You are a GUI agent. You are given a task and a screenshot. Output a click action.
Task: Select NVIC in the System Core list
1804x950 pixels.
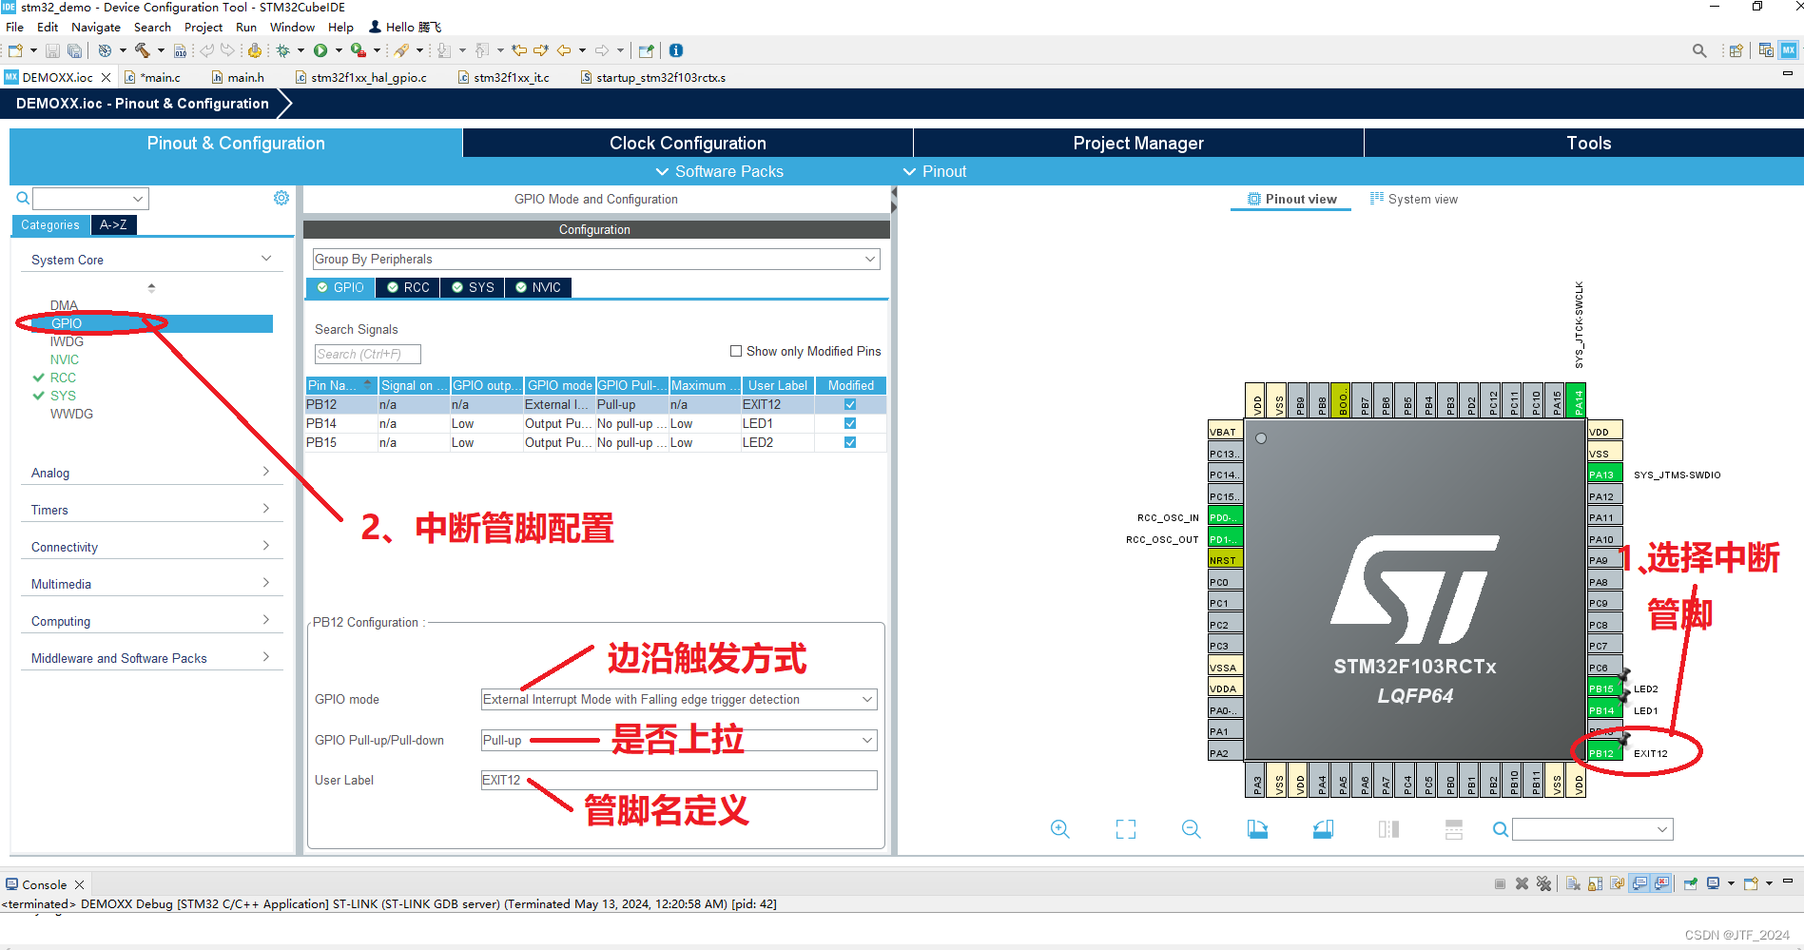point(64,359)
